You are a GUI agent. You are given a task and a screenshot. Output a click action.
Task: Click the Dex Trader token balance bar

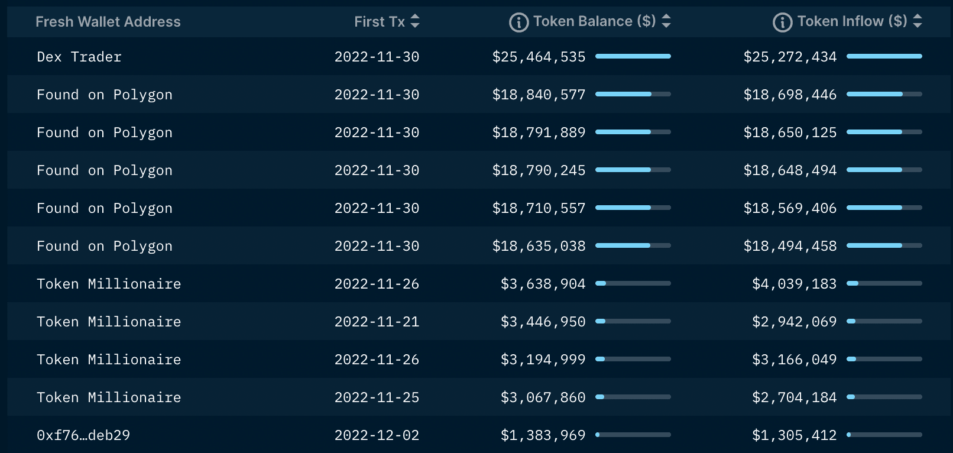633,56
